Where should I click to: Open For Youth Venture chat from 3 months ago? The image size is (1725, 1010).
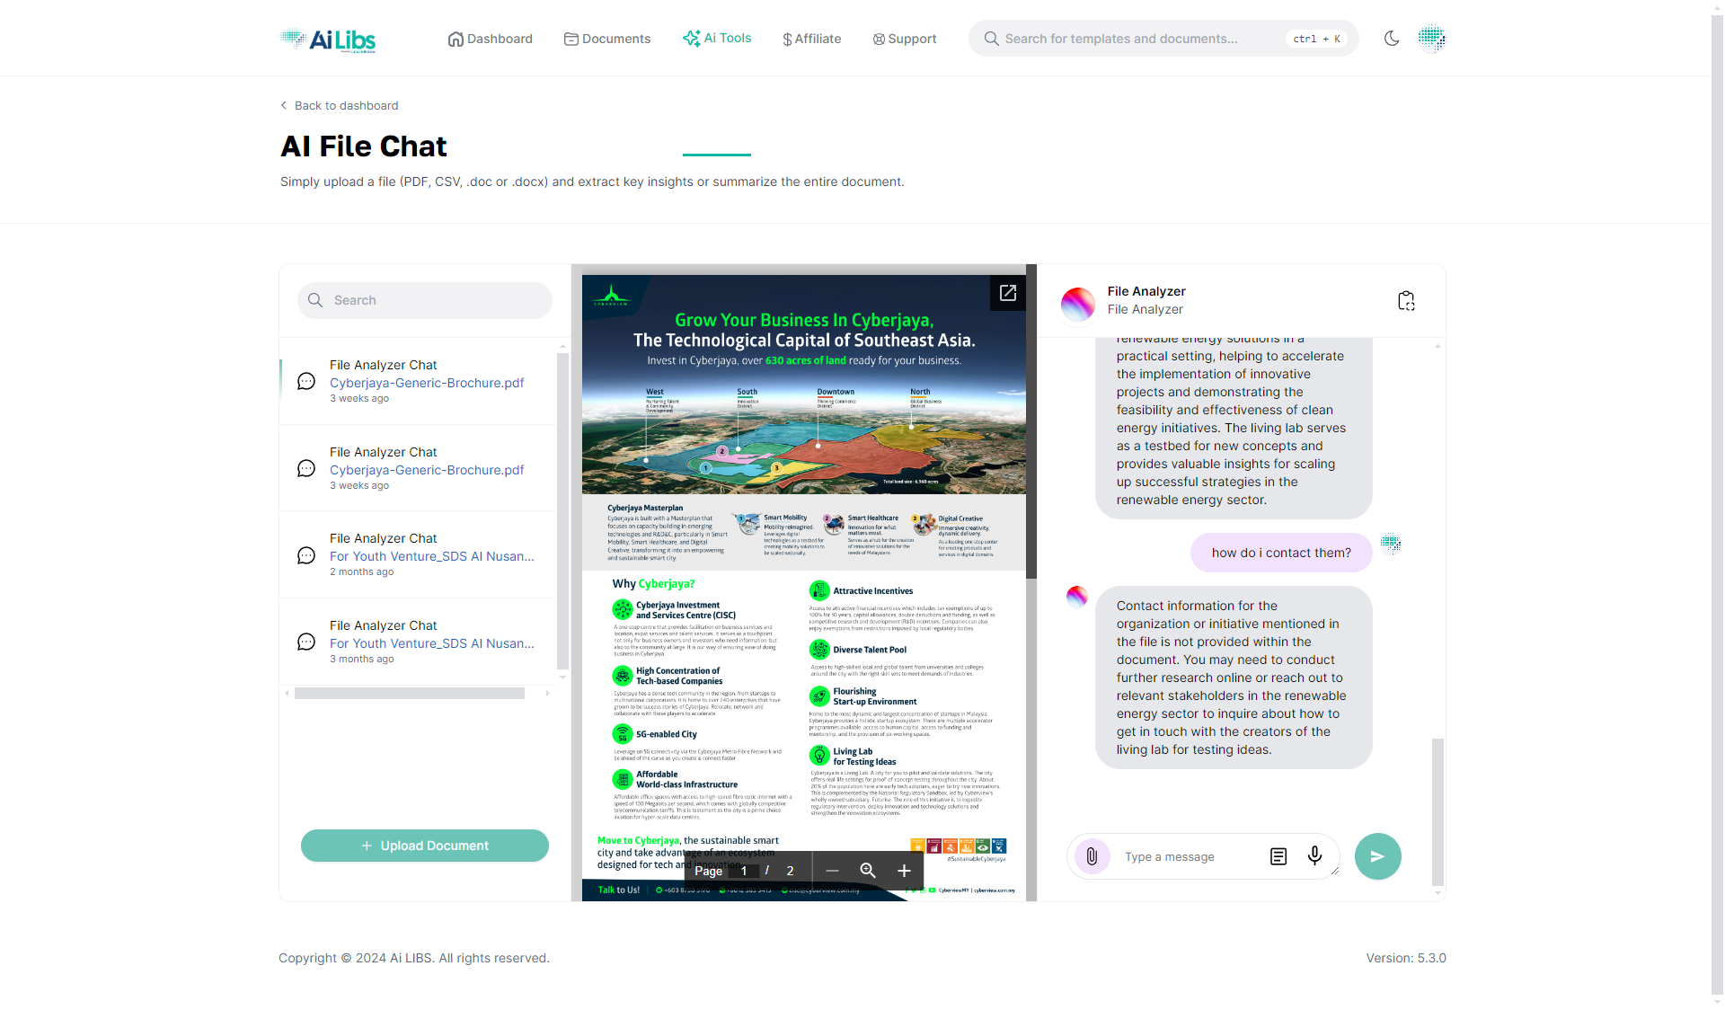tap(418, 642)
